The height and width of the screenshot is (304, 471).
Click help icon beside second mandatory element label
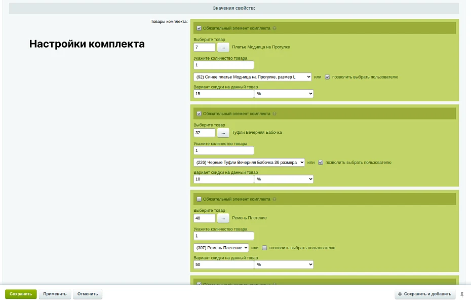[x=274, y=114]
